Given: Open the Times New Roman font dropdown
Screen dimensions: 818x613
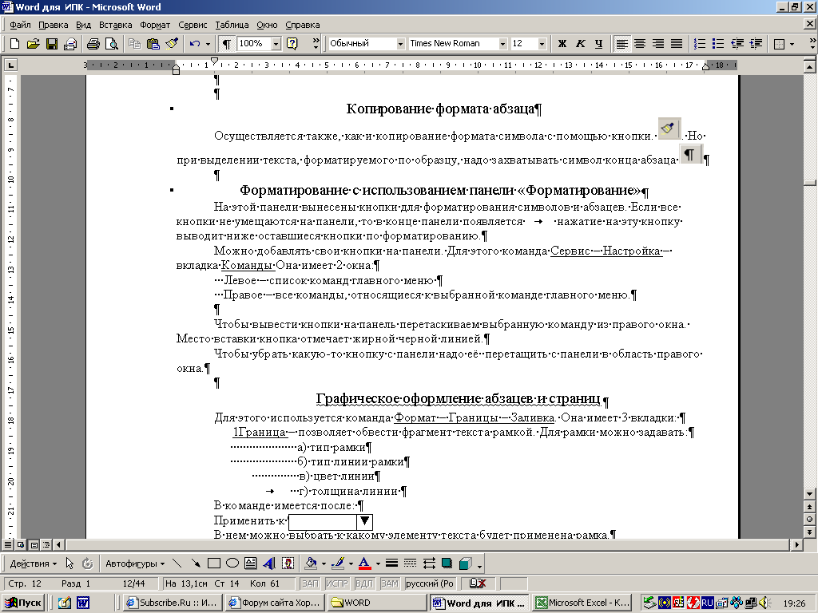Looking at the screenshot, I should point(502,44).
